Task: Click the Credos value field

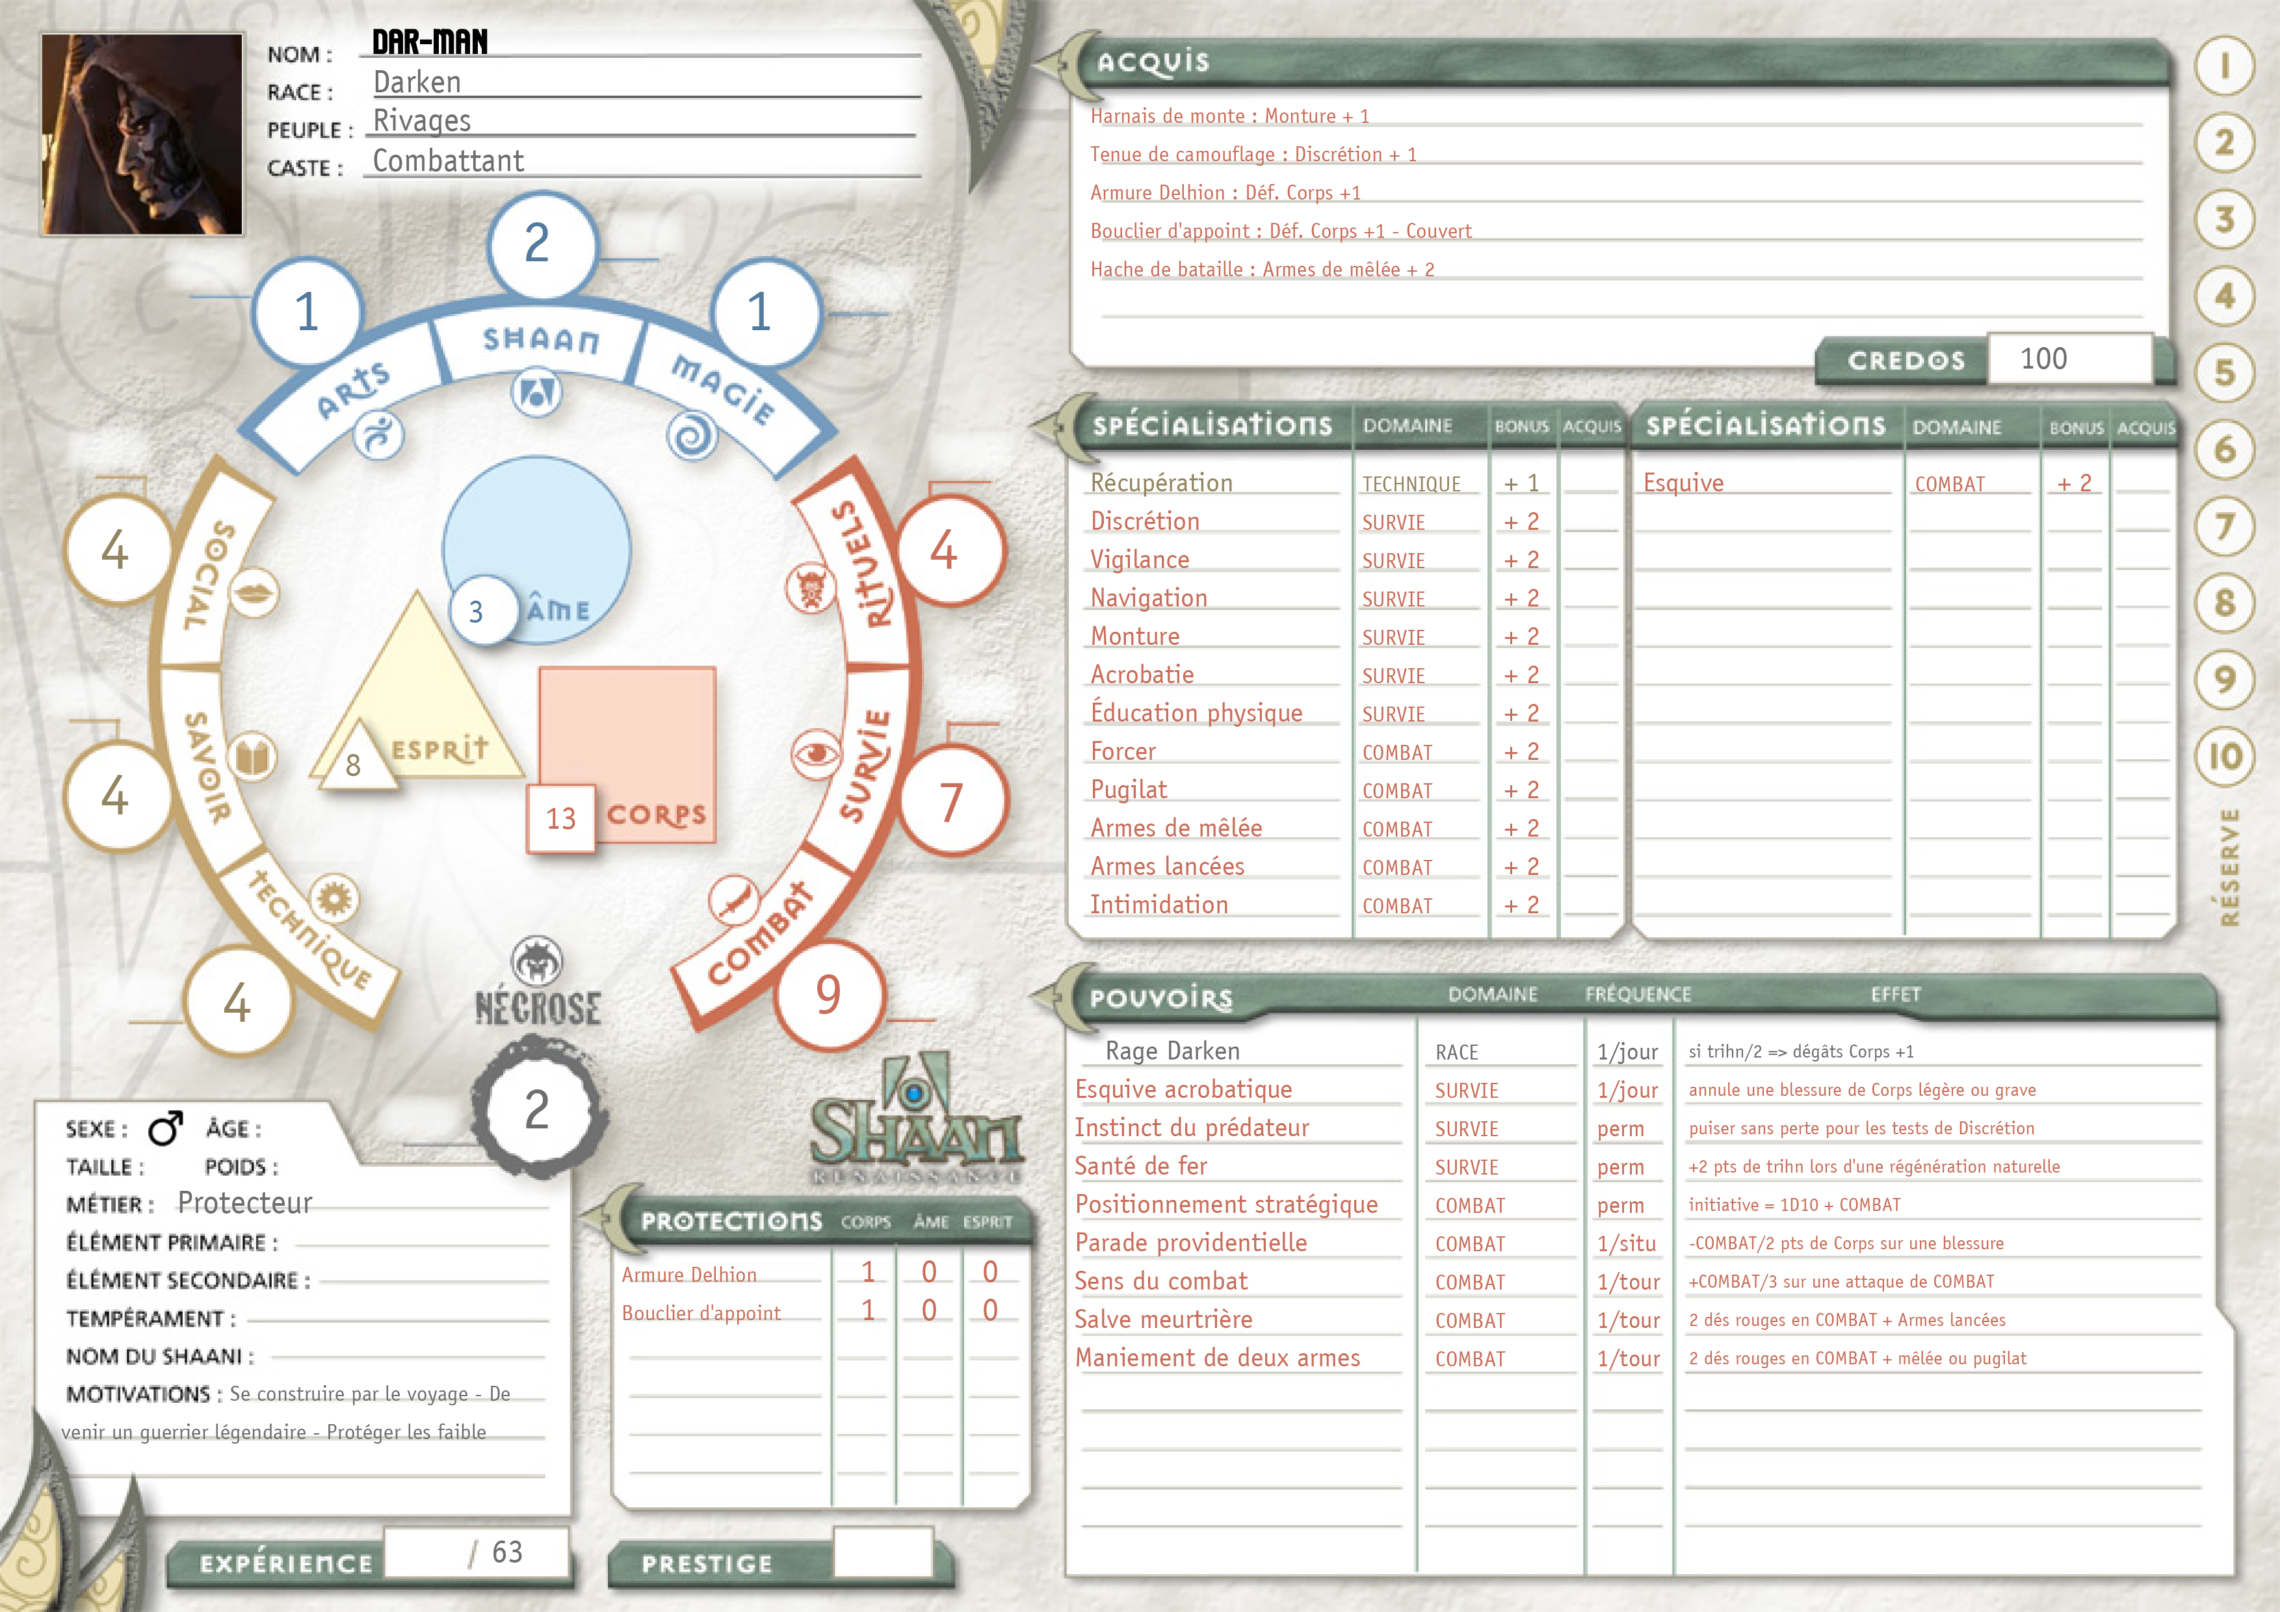Action: click(x=2069, y=358)
